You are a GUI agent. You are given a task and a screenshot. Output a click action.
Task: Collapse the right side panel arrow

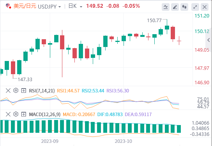coord(208,40)
